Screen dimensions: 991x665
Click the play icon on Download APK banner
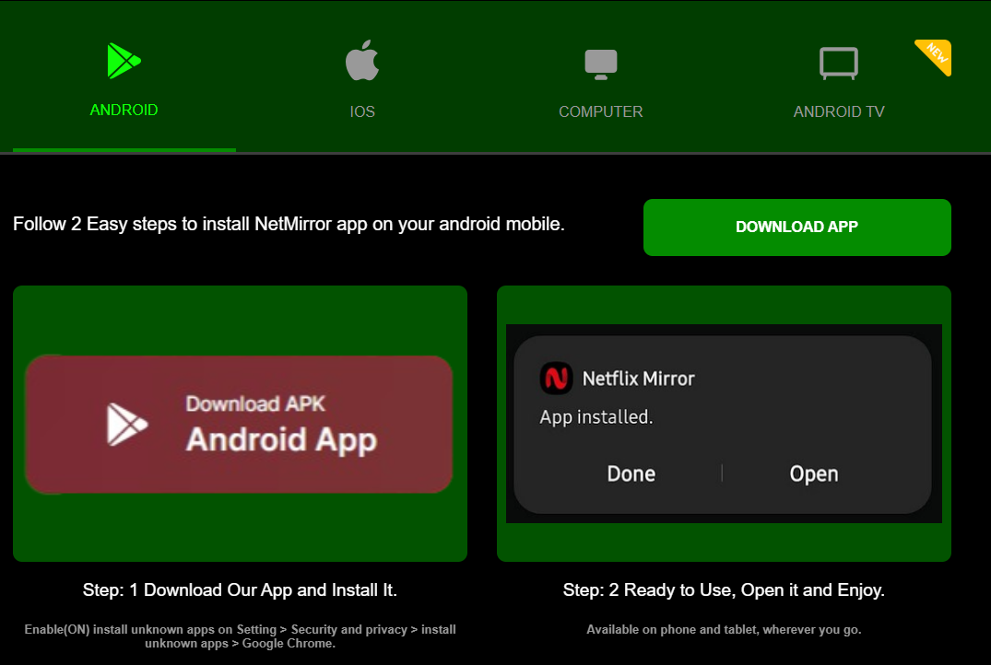click(126, 424)
